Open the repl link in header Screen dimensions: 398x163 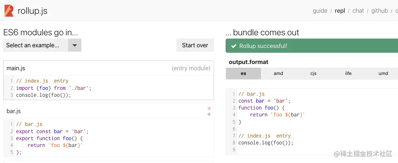[x=340, y=11]
